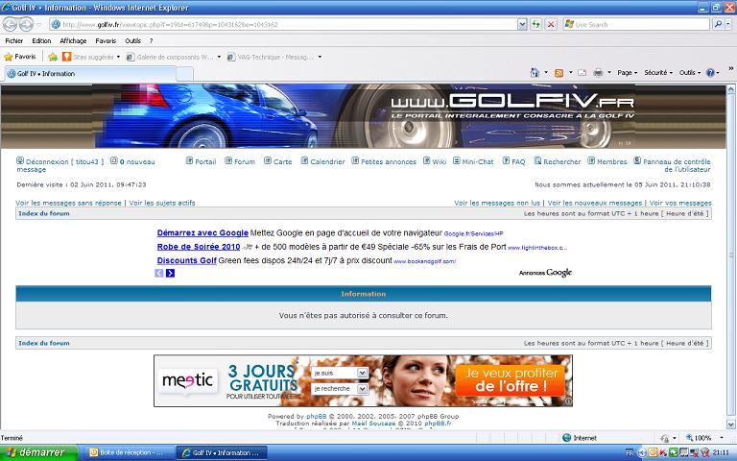Open the Fichier menu
The width and height of the screenshot is (737, 461).
pyautogui.click(x=14, y=41)
